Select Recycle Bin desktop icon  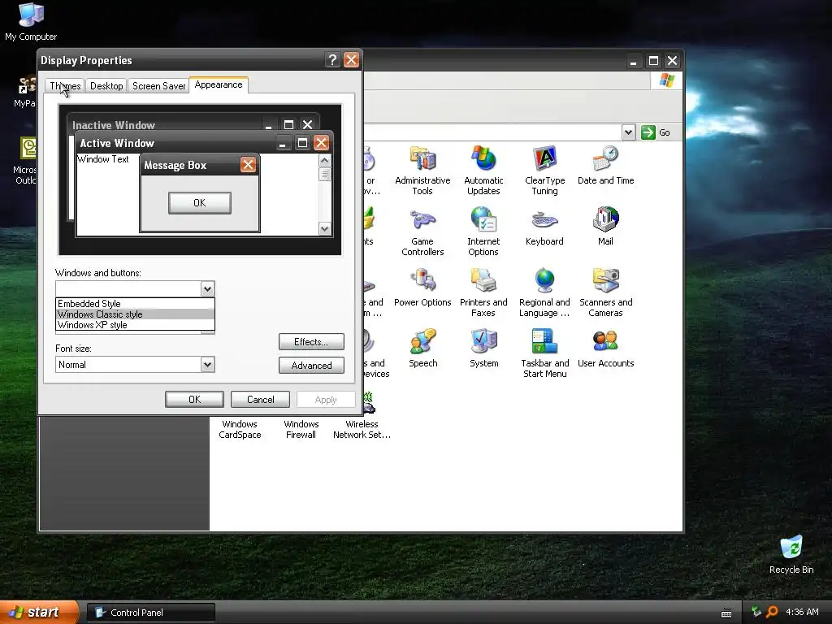[791, 555]
